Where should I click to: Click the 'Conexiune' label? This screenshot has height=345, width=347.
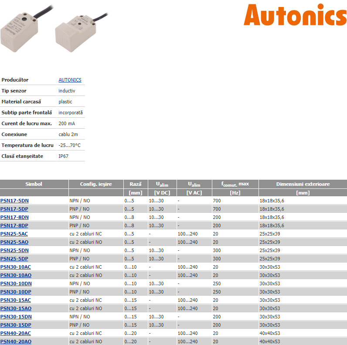14,134
